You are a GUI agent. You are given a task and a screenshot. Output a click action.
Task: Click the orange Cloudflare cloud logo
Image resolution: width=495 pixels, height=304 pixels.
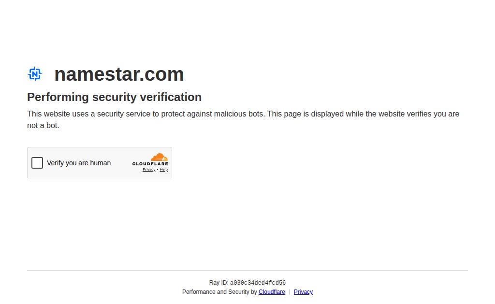click(159, 157)
